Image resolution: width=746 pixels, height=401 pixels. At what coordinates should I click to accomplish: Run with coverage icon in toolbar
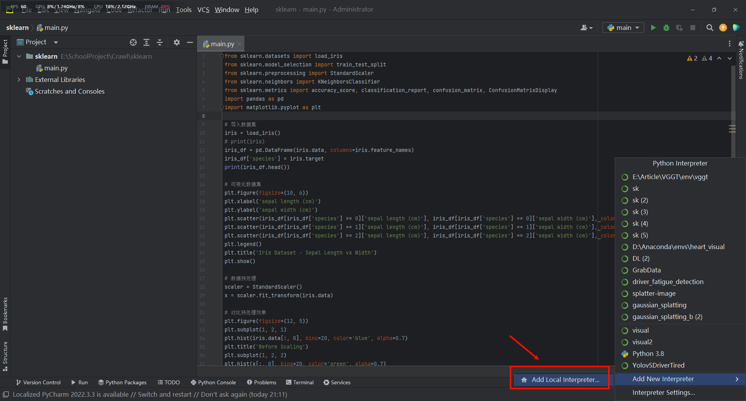coord(680,28)
